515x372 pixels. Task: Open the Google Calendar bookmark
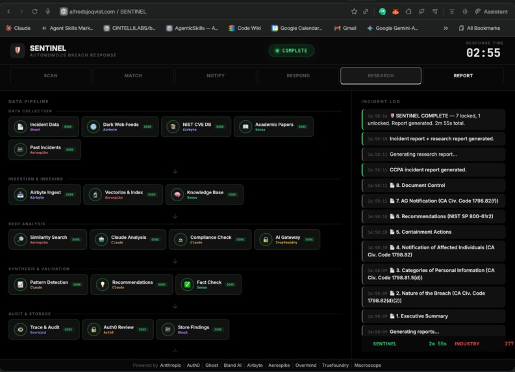[x=297, y=28]
